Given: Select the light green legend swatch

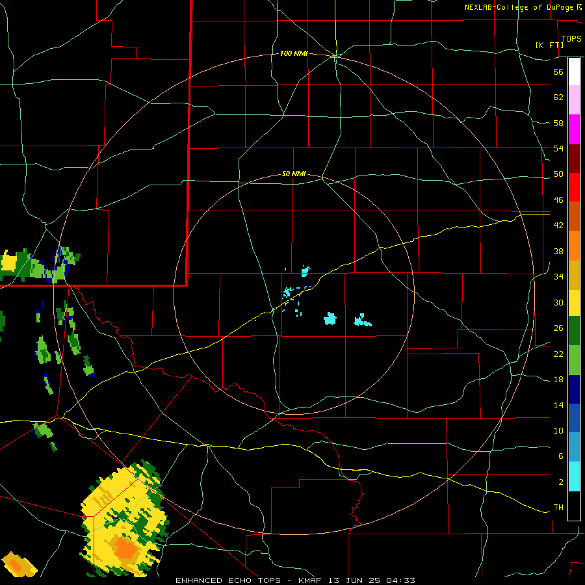Looking at the screenshot, I should [x=574, y=360].
